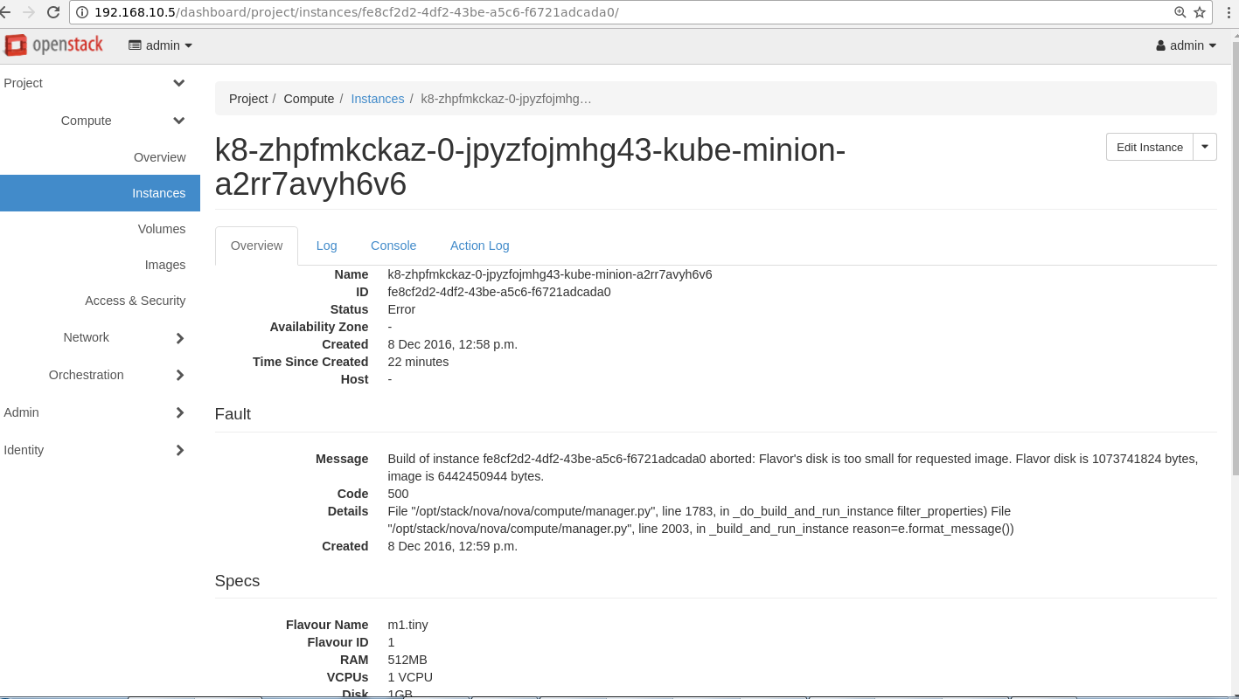
Task: Click the truncated instance name in breadcrumb
Action: 506,99
